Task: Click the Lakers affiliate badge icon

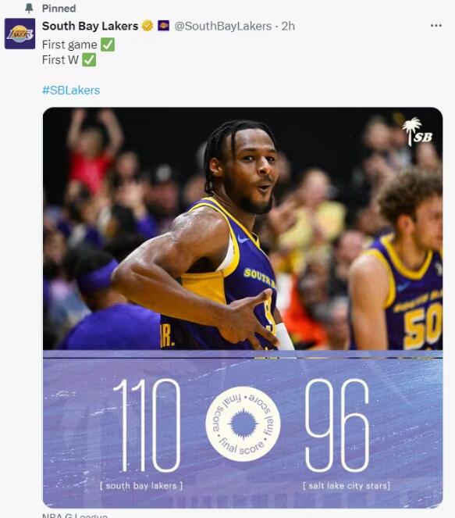Action: pyautogui.click(x=163, y=26)
